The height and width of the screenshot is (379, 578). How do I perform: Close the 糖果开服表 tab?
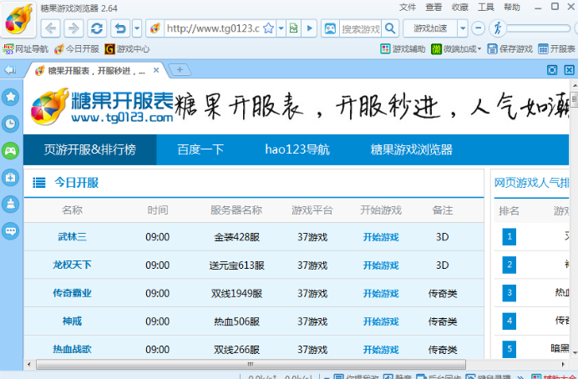click(x=156, y=70)
